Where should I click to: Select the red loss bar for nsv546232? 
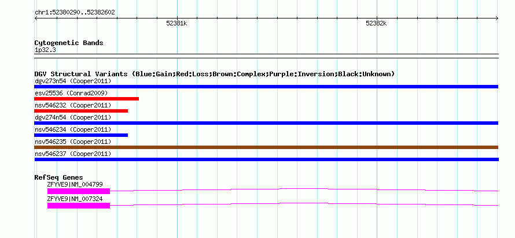(81, 111)
